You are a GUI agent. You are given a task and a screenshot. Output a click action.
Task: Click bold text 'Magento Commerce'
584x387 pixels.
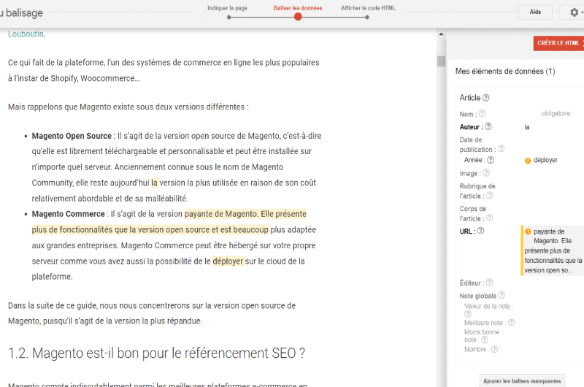[x=68, y=214]
